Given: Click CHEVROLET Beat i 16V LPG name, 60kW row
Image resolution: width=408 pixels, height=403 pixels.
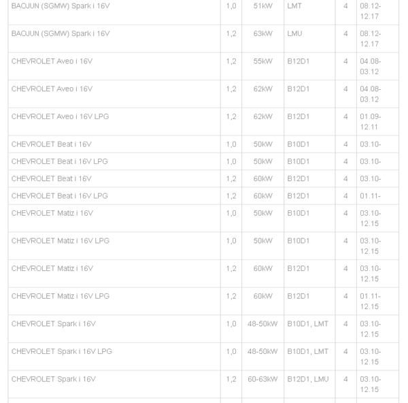Looking at the screenshot, I should coord(59,195).
